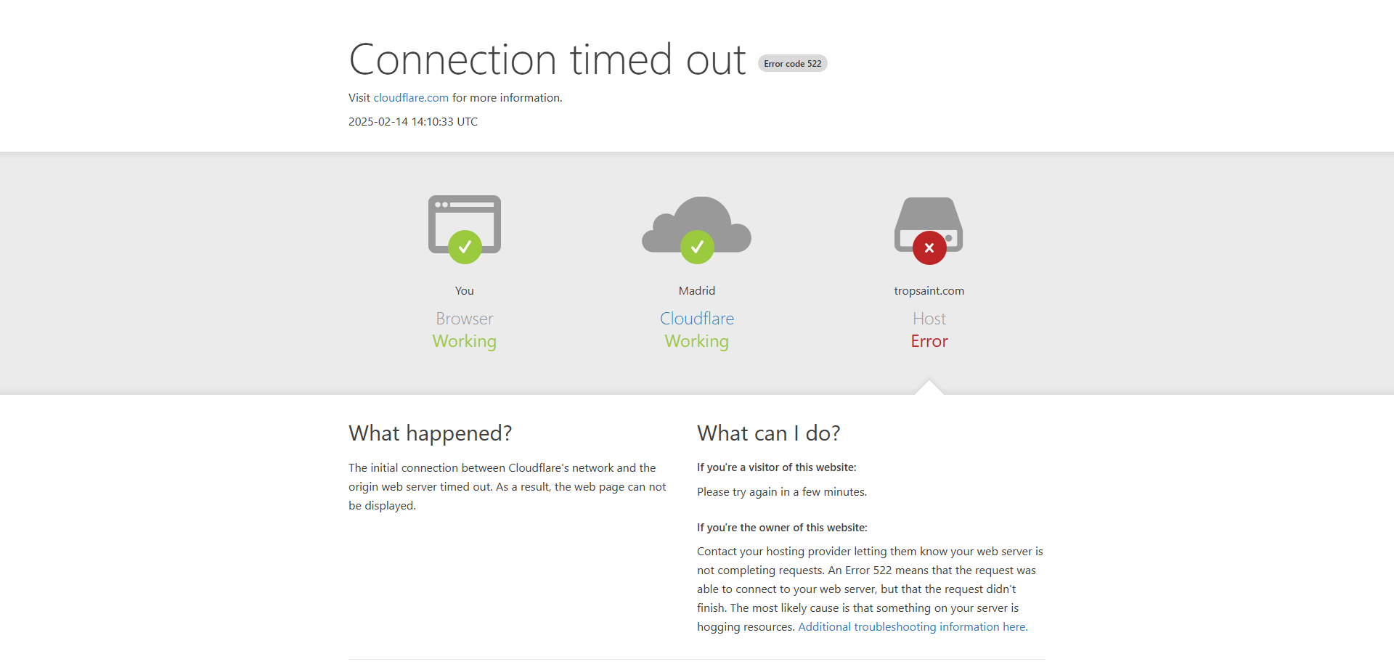
Task: Click the green checkmark on cloud icon
Action: point(697,247)
